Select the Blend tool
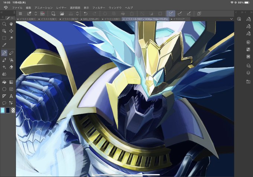The height and width of the screenshot is (177, 253). pyautogui.click(x=4, y=74)
